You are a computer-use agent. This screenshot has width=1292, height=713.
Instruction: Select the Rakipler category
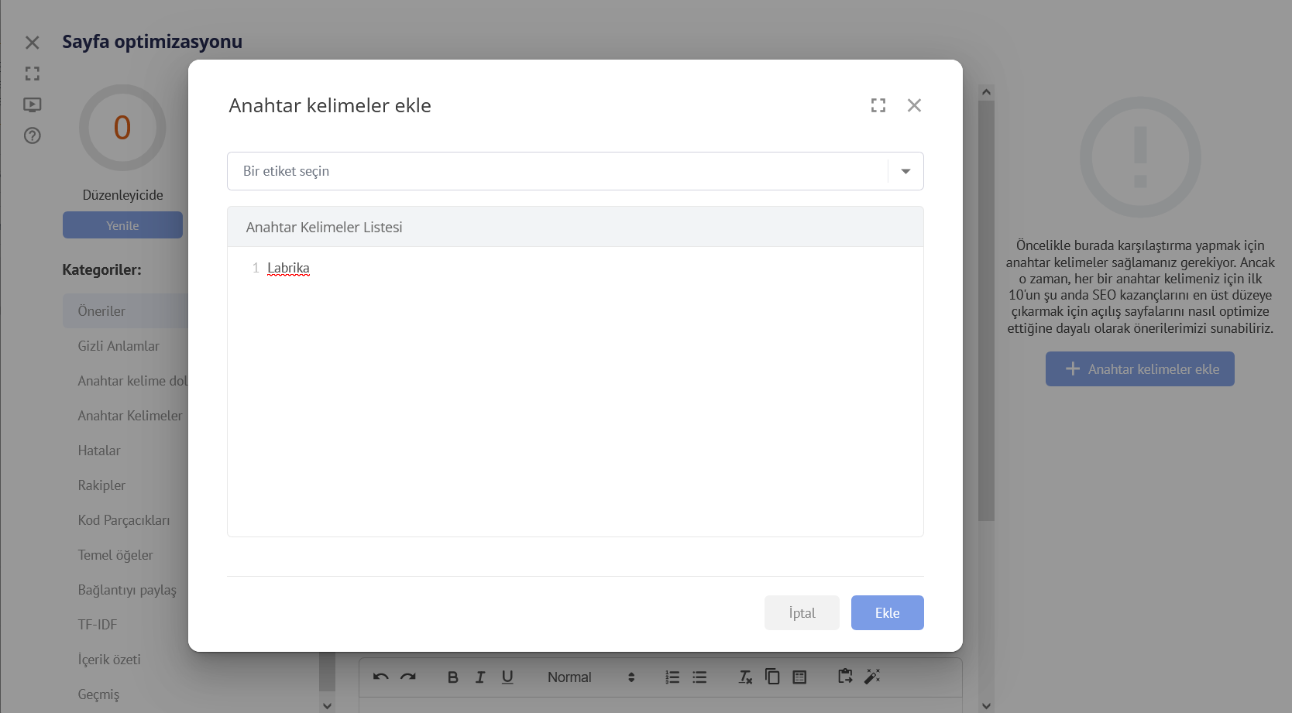pyautogui.click(x=101, y=485)
